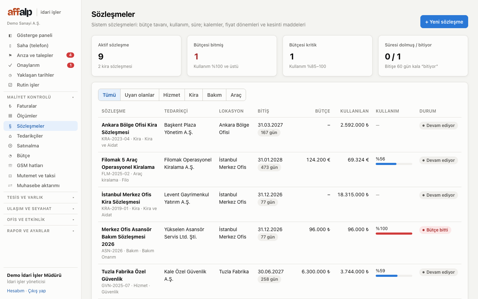Show only Kira contracts tab

194,95
